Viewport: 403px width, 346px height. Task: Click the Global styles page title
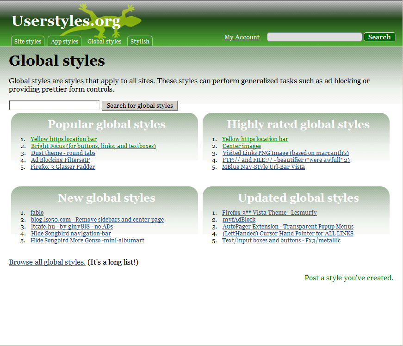click(x=57, y=61)
